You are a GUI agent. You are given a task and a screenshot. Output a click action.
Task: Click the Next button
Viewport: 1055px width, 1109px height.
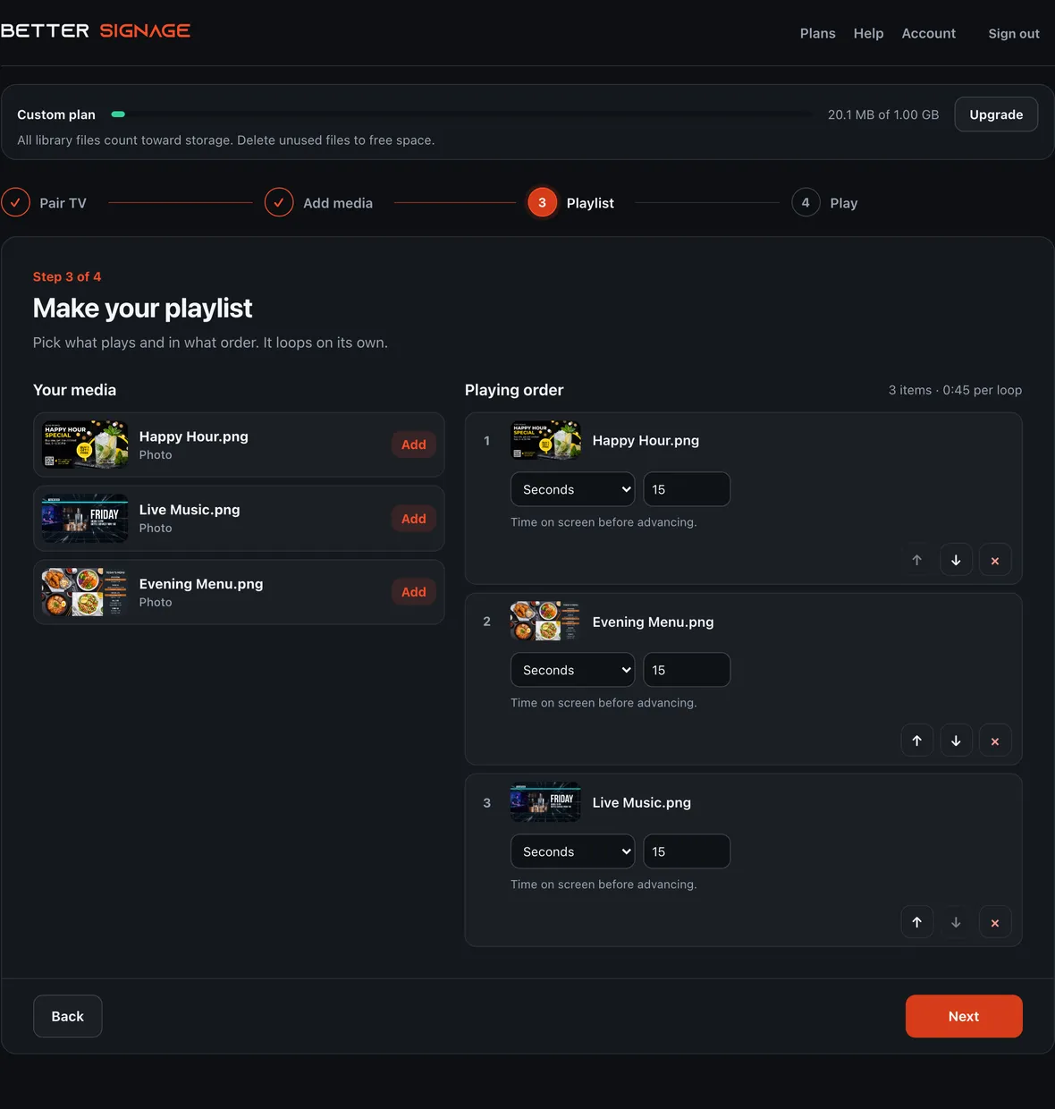(964, 1016)
